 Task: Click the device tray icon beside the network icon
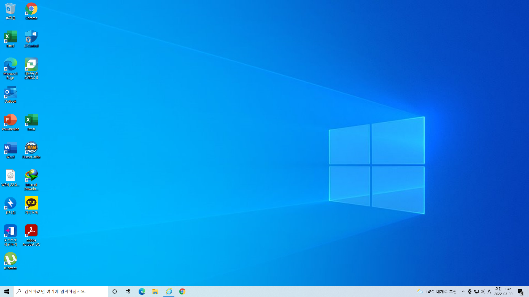470,291
